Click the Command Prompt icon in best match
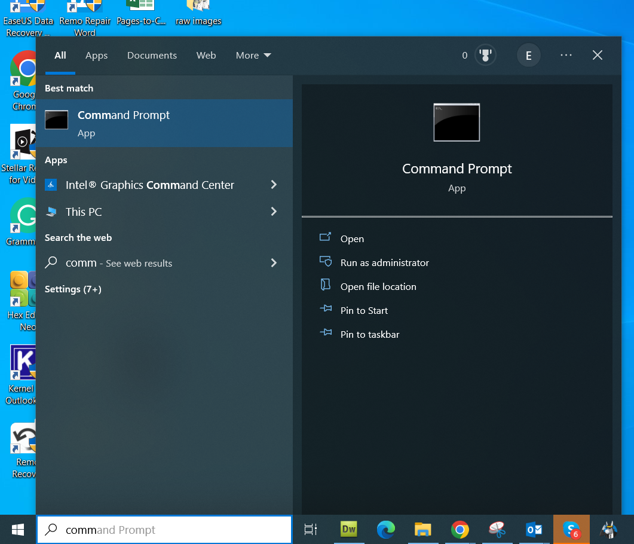Screen dimensions: 634x544 click(56, 120)
